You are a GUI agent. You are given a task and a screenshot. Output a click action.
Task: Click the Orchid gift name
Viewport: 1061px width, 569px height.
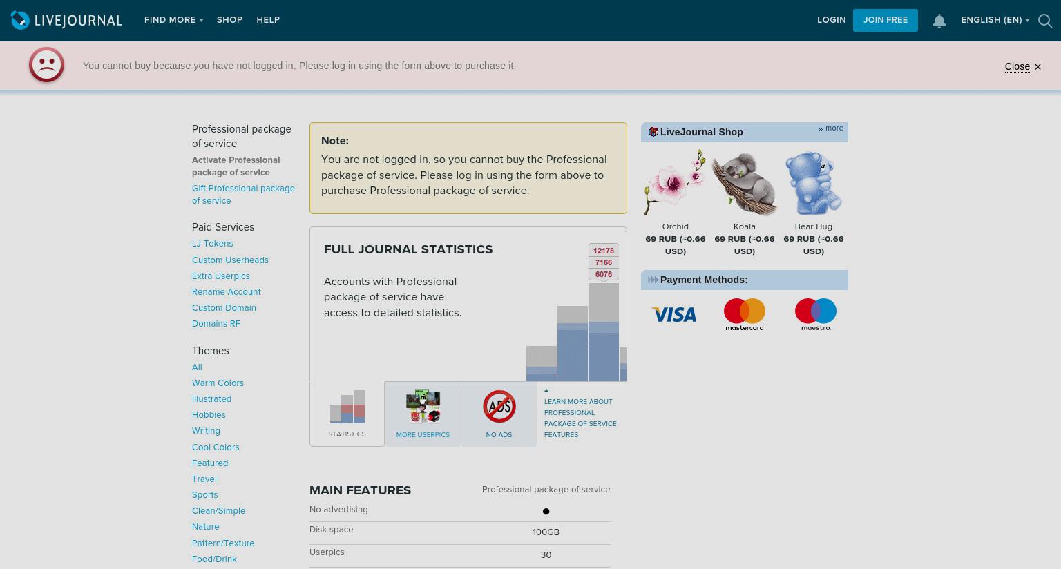pos(675,226)
